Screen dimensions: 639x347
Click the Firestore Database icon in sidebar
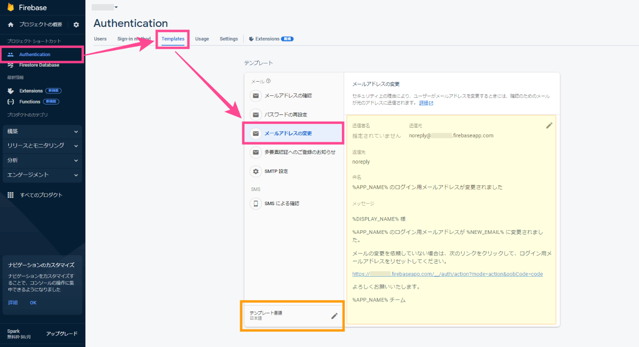click(x=11, y=65)
